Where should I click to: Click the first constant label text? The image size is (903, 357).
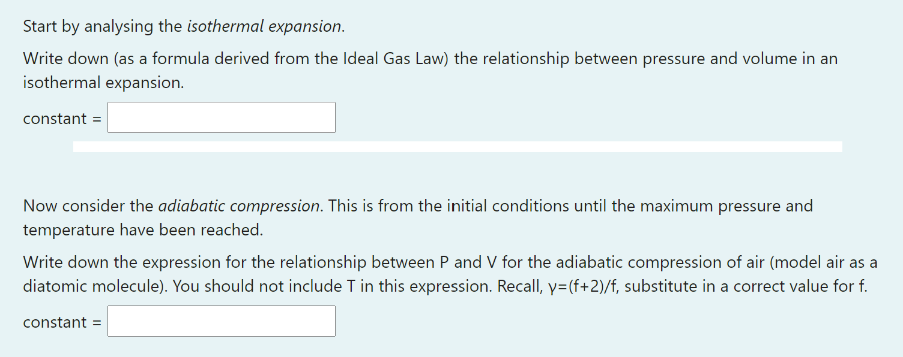coord(55,118)
